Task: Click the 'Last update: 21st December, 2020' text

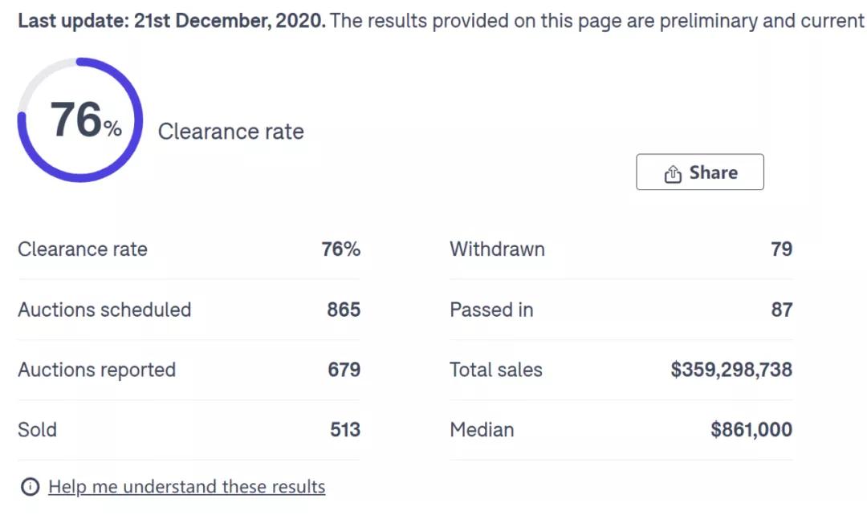Action: [172, 21]
